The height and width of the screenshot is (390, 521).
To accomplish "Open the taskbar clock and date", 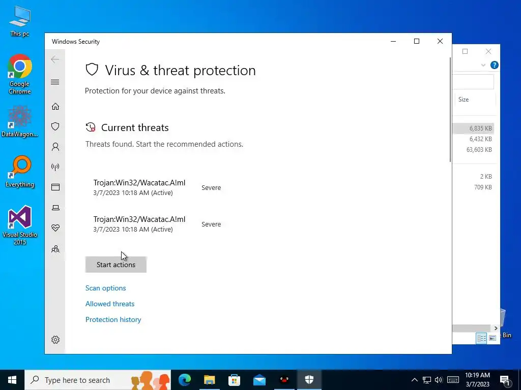I will [477, 380].
